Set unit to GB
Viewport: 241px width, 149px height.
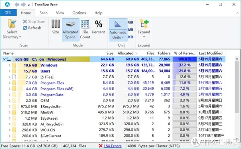131,22
